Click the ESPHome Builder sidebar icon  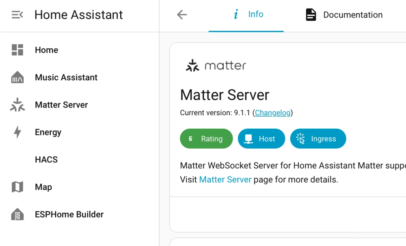click(17, 214)
